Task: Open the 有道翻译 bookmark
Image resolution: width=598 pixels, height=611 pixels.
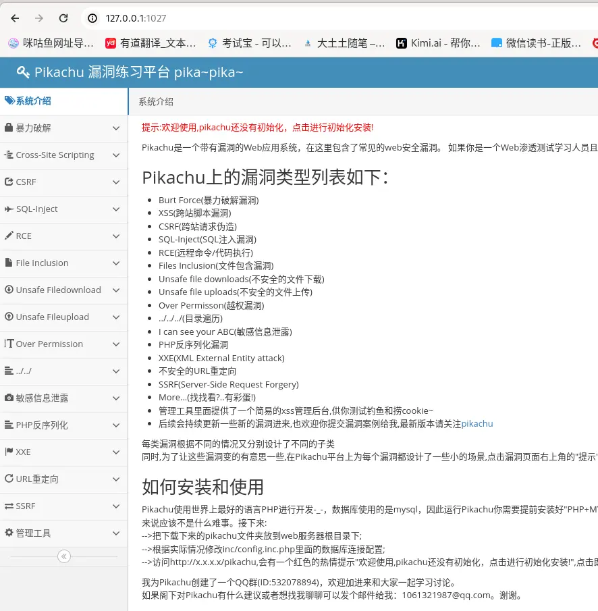Action: point(151,43)
